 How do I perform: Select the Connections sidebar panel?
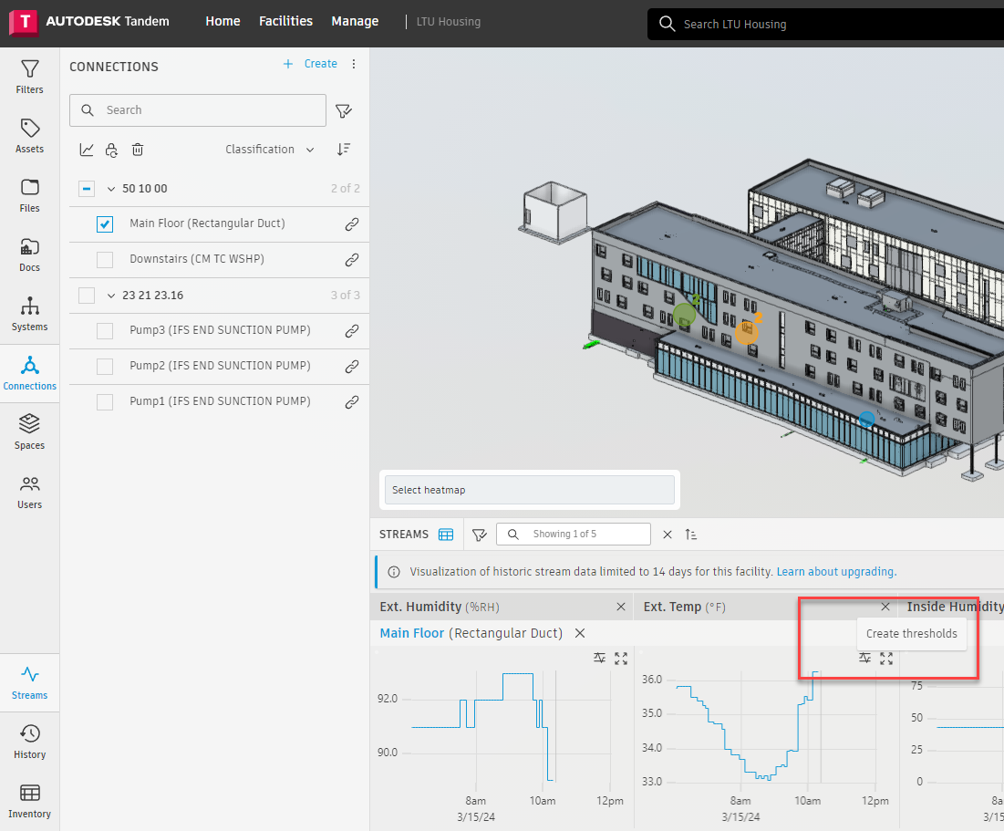point(29,373)
